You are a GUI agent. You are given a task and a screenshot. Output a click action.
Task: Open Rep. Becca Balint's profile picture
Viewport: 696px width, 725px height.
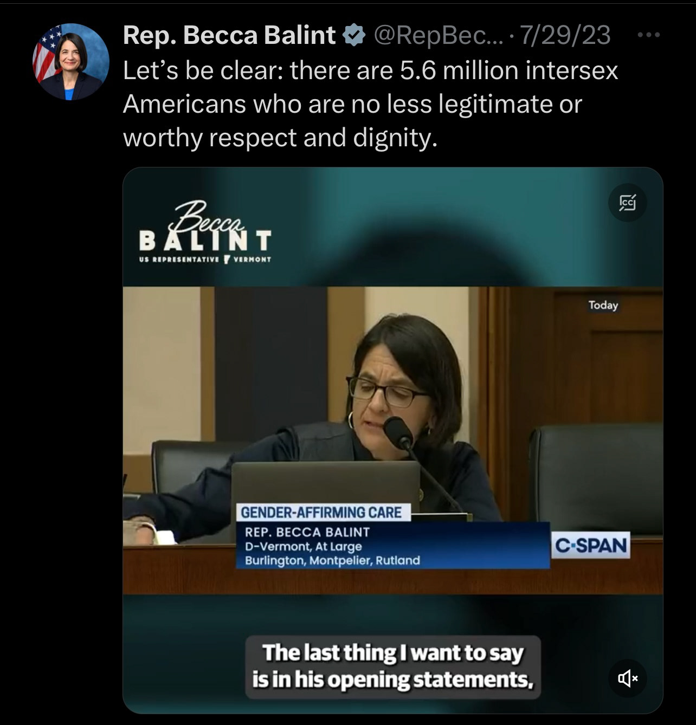click(x=71, y=62)
